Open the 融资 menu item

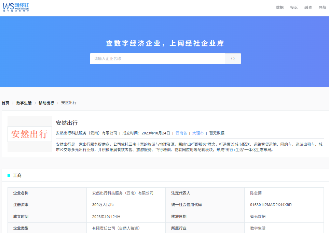pos(308,8)
